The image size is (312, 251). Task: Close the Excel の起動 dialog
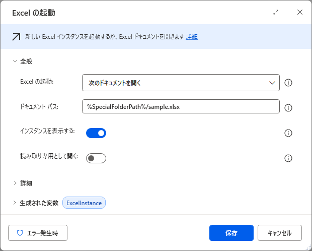[x=300, y=12]
